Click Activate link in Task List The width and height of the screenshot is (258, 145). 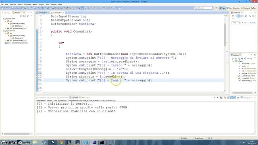click(253, 23)
